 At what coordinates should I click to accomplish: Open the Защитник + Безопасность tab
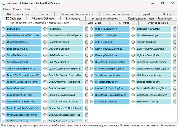tap(77, 14)
